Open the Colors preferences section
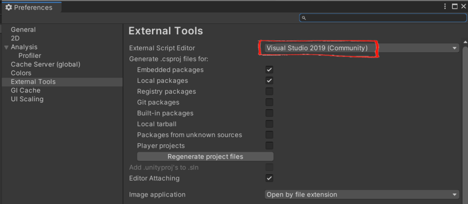468x204 pixels. 21,73
